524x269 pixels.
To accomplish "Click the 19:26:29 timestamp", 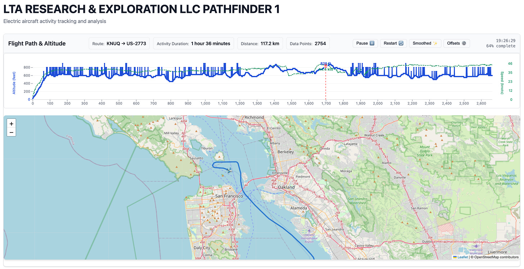I will pos(505,41).
